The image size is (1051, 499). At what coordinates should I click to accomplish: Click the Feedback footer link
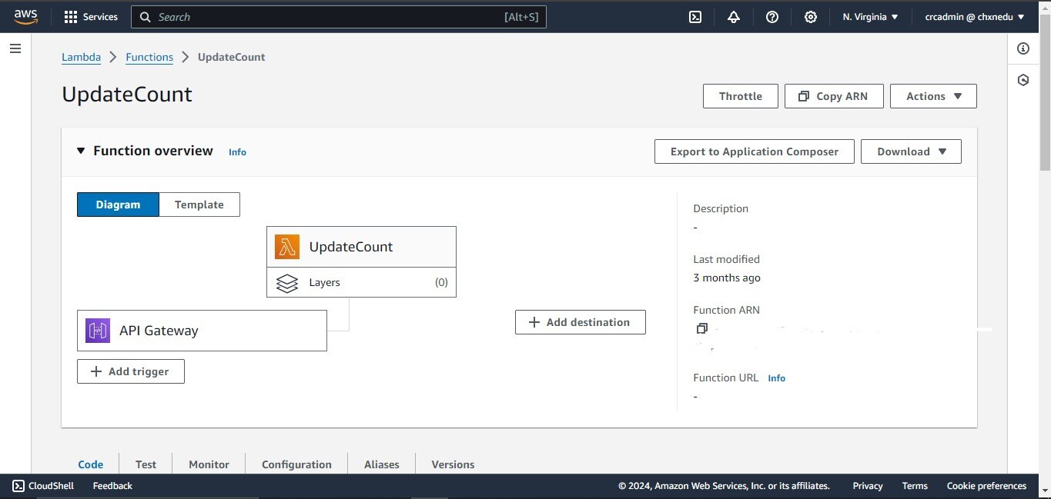coord(112,486)
